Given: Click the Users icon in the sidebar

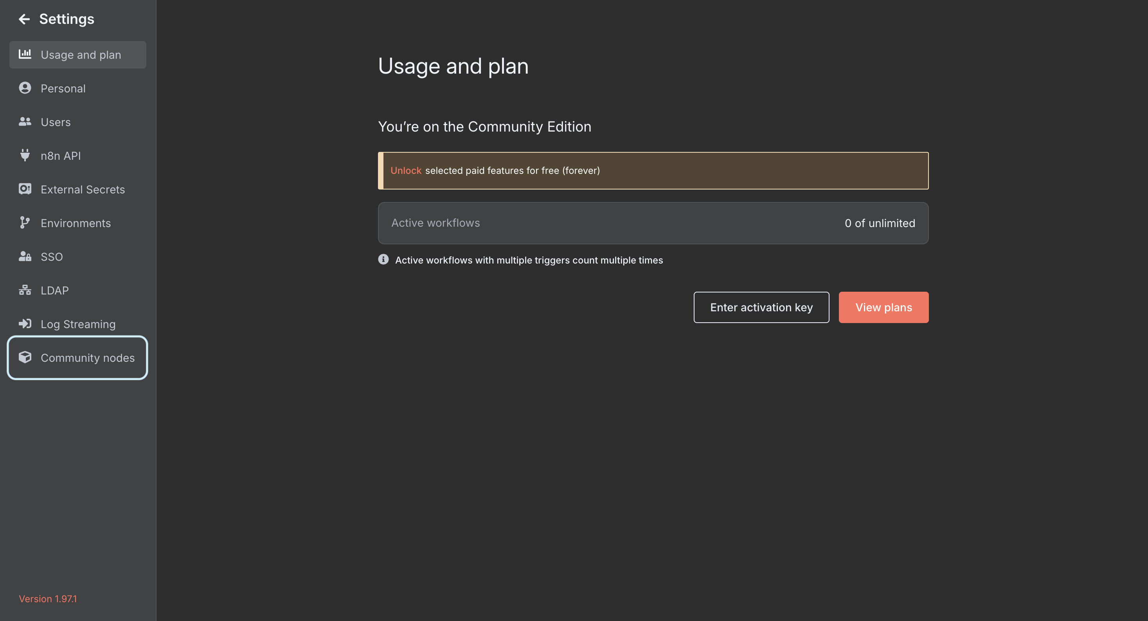Looking at the screenshot, I should [x=25, y=121].
